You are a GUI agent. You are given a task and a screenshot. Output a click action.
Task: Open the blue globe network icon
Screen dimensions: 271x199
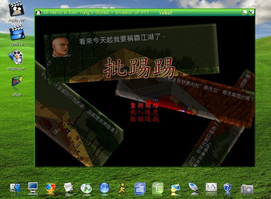[104, 188]
